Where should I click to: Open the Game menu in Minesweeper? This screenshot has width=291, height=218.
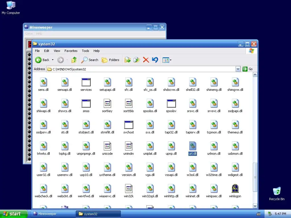(29, 33)
